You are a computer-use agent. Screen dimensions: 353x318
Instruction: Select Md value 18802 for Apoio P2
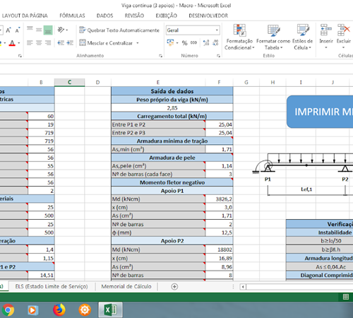tap(219, 249)
